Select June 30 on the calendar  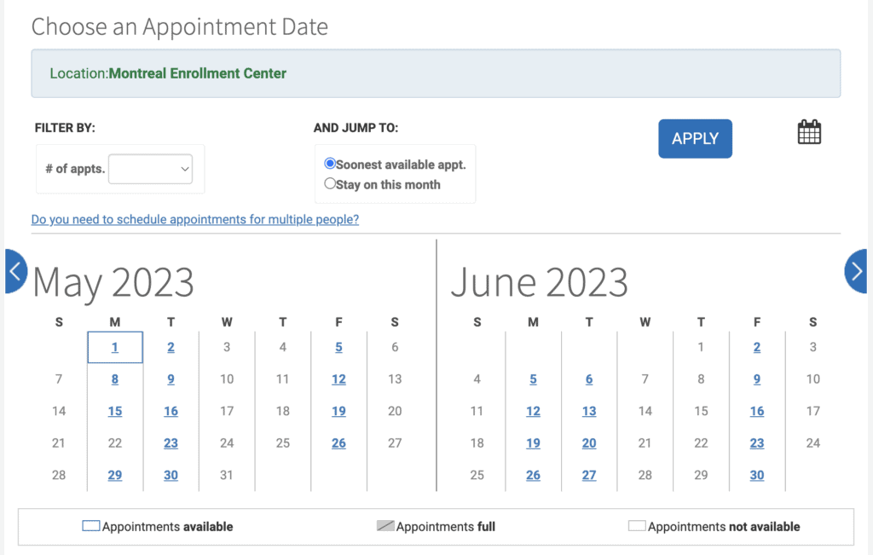[x=756, y=475]
